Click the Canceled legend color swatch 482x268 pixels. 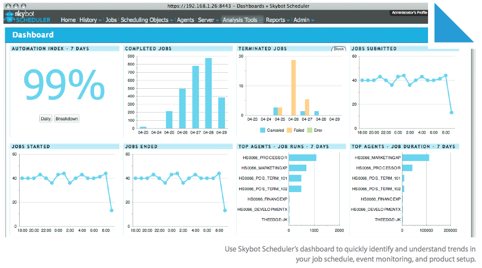pyautogui.click(x=262, y=130)
